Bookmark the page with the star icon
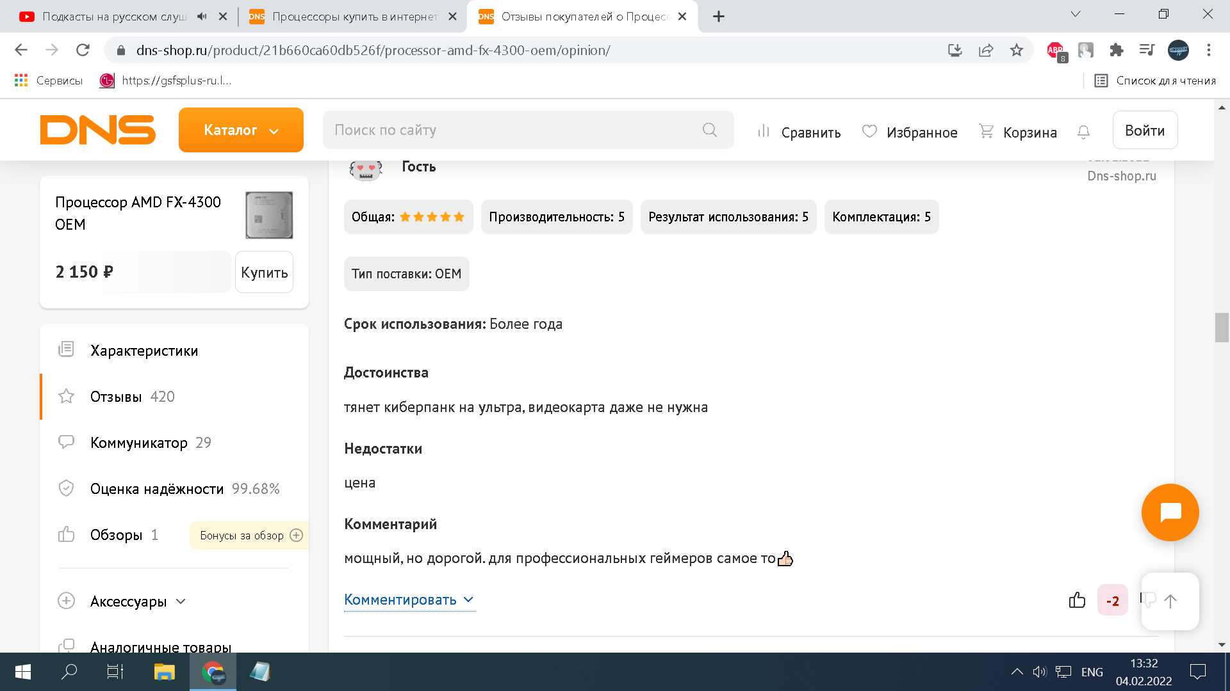 click(1017, 51)
